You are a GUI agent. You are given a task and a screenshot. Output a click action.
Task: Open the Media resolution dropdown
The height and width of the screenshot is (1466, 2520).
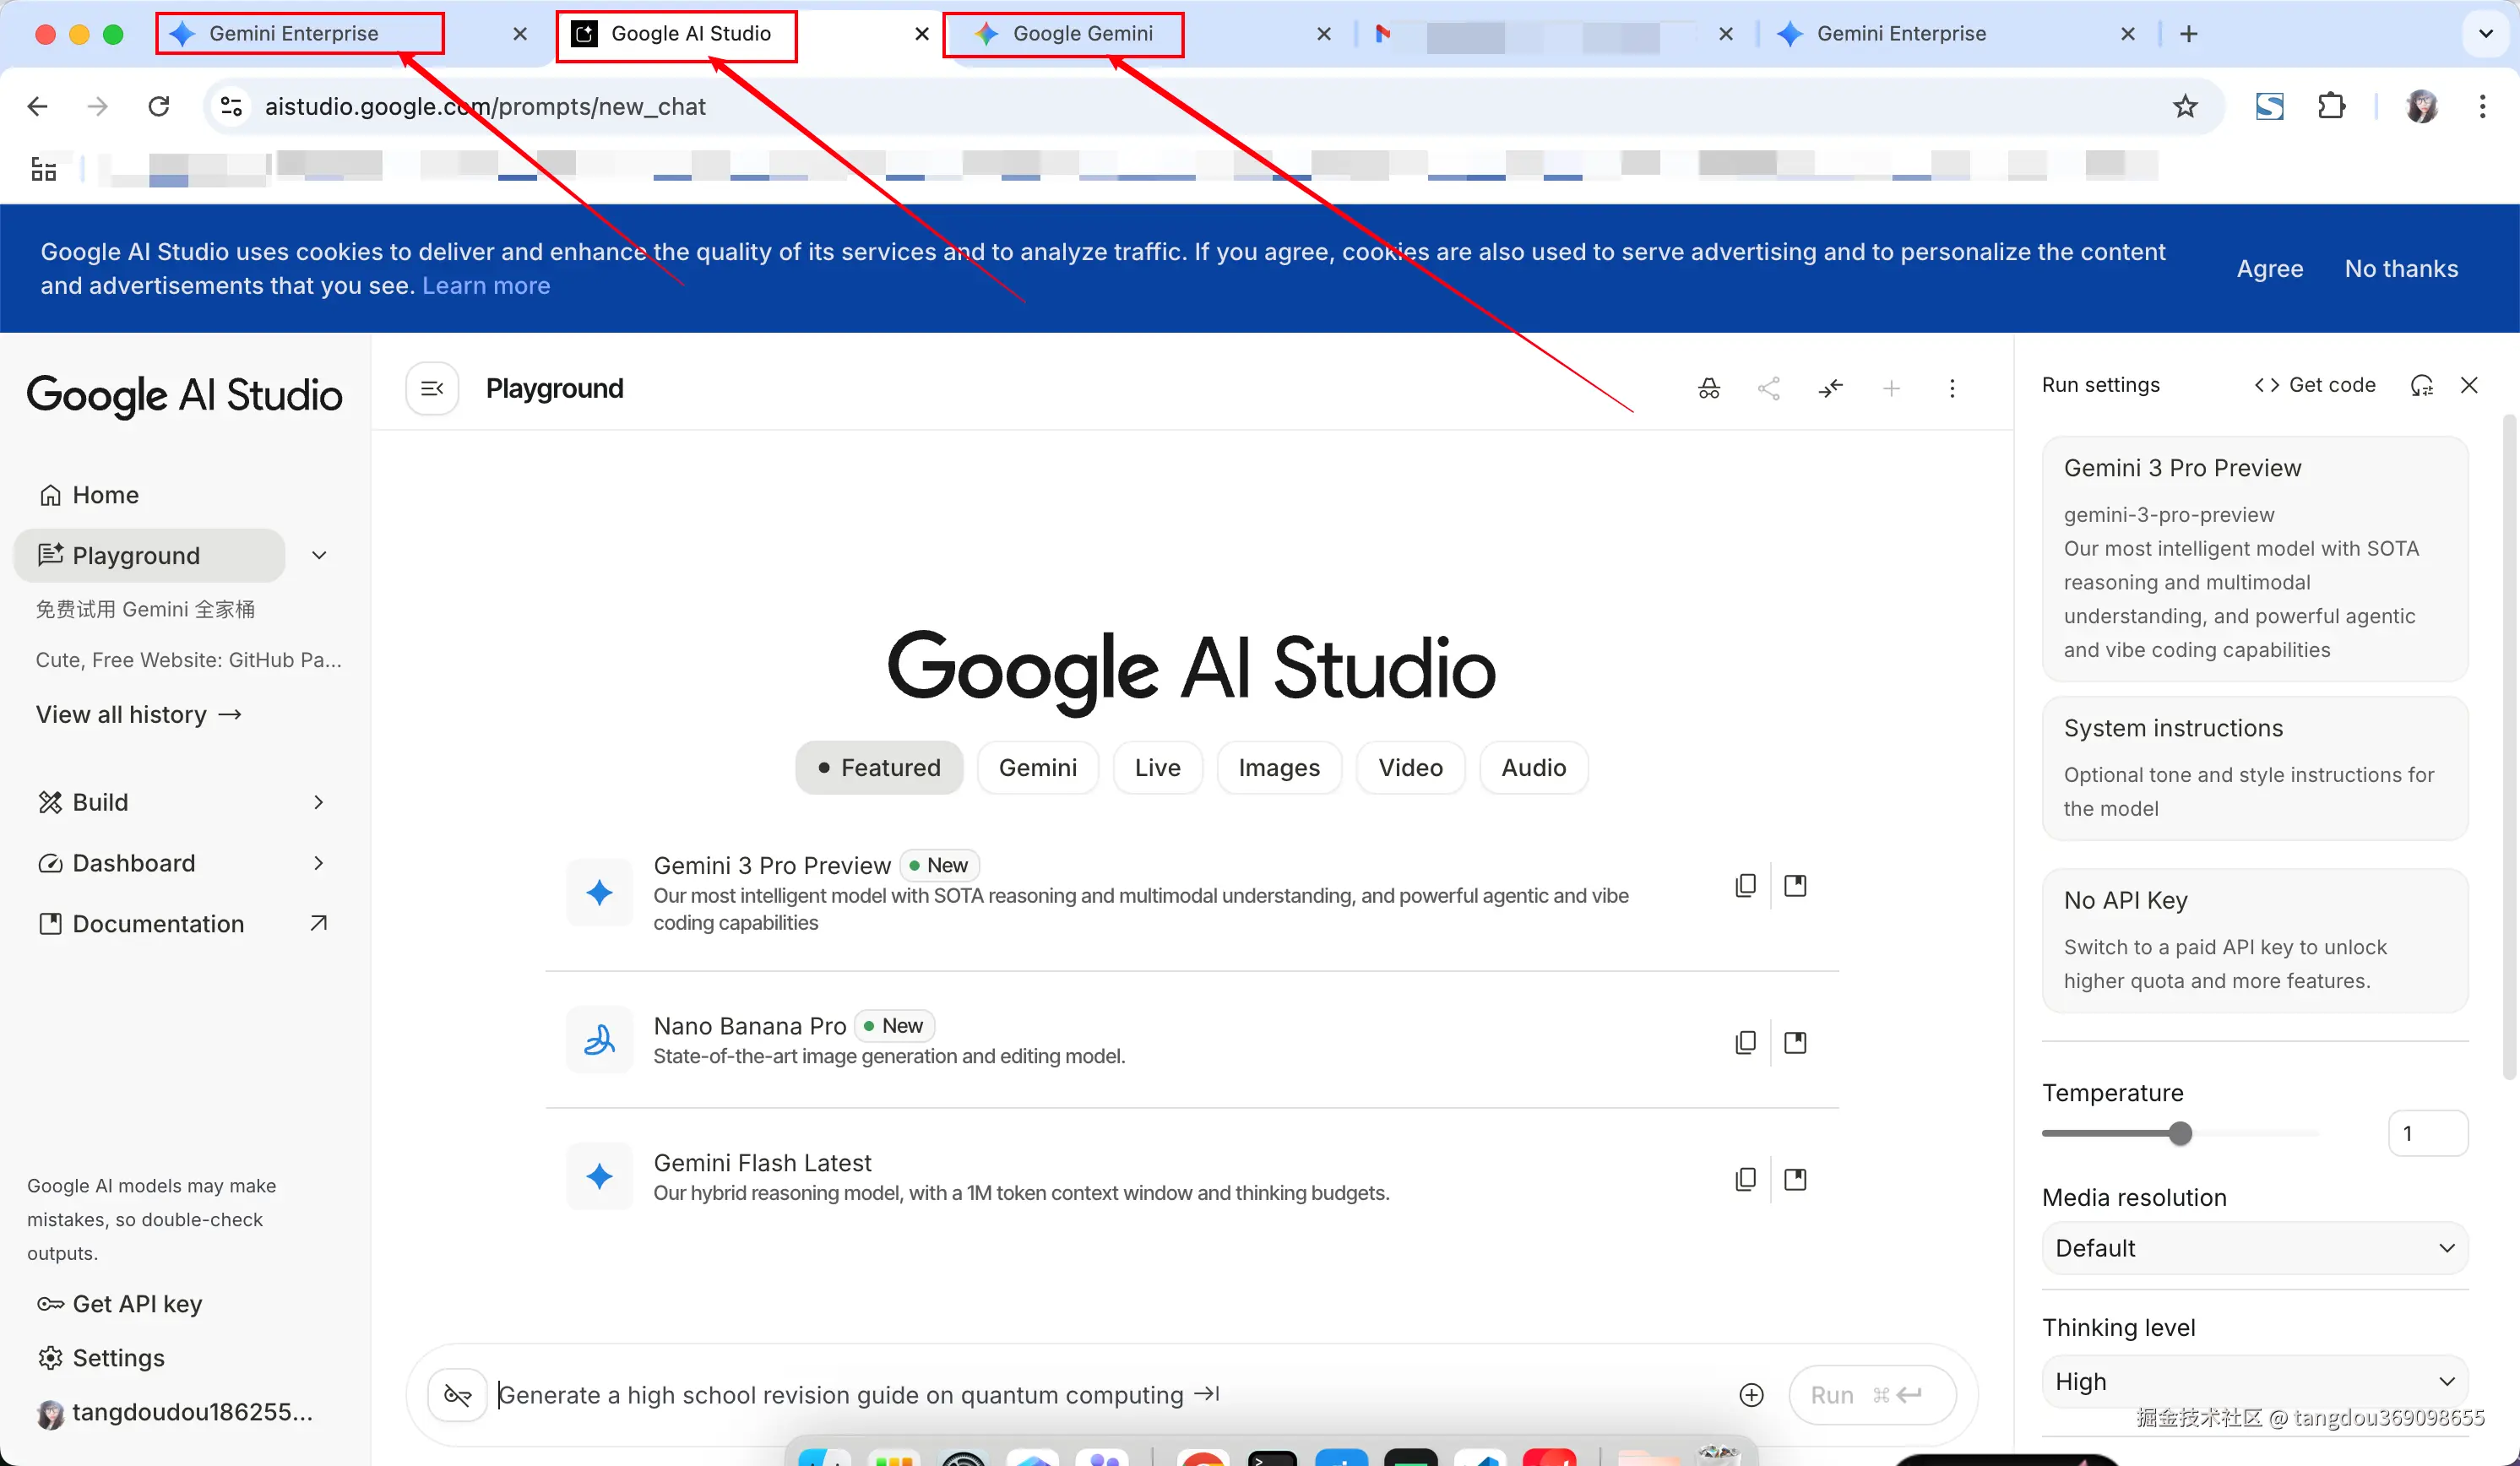[x=2254, y=1247]
